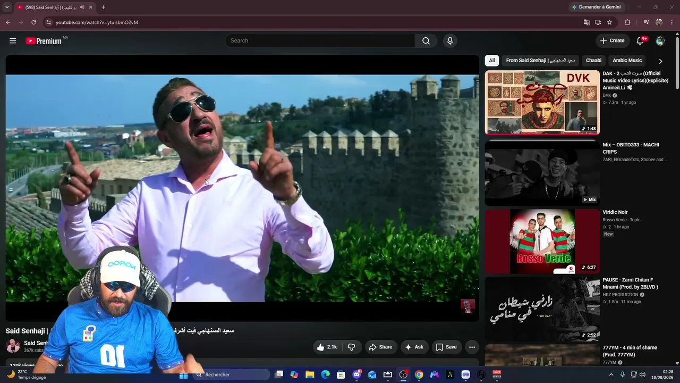
Task: Select the Arabic Music filter chip
Action: point(627,61)
